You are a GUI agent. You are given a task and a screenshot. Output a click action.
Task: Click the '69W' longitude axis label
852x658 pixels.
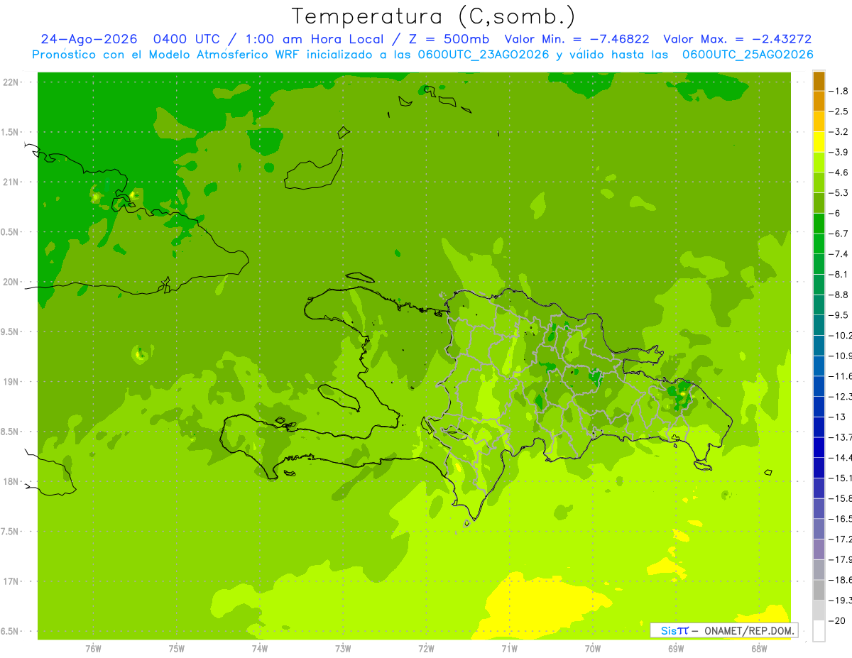point(676,649)
